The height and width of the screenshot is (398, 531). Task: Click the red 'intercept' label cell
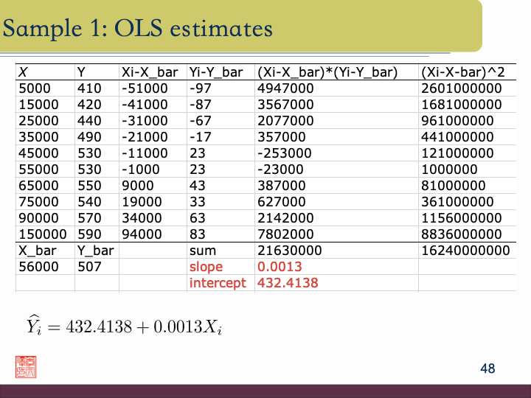tap(218, 283)
